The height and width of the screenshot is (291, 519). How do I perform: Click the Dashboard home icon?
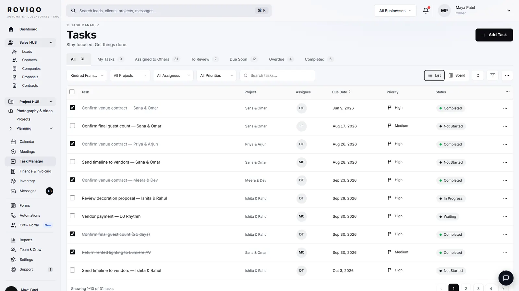click(11, 29)
